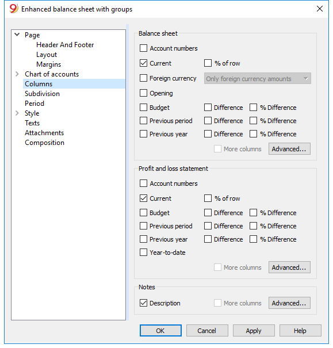
Task: Open Help for this dialog
Action: coord(300,331)
